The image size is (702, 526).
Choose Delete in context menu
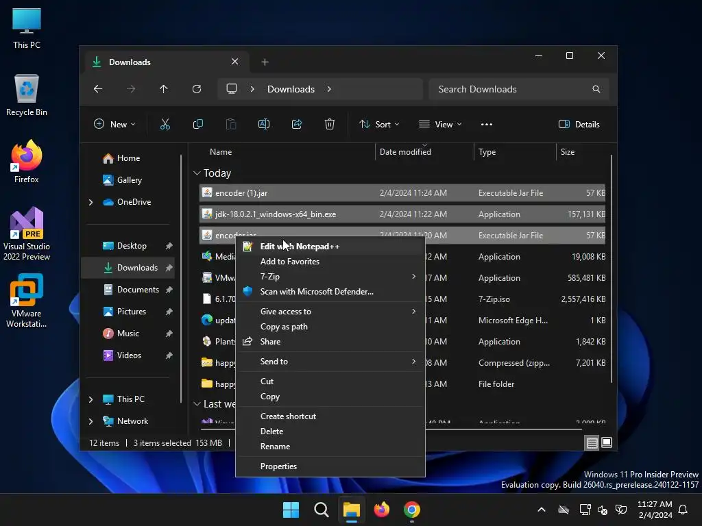click(x=330, y=431)
